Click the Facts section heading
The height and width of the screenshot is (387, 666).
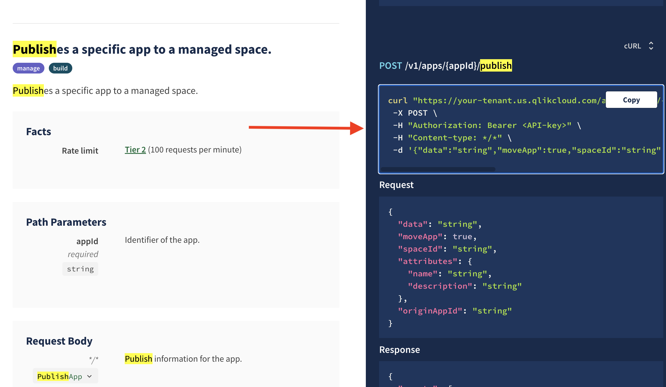click(x=39, y=132)
